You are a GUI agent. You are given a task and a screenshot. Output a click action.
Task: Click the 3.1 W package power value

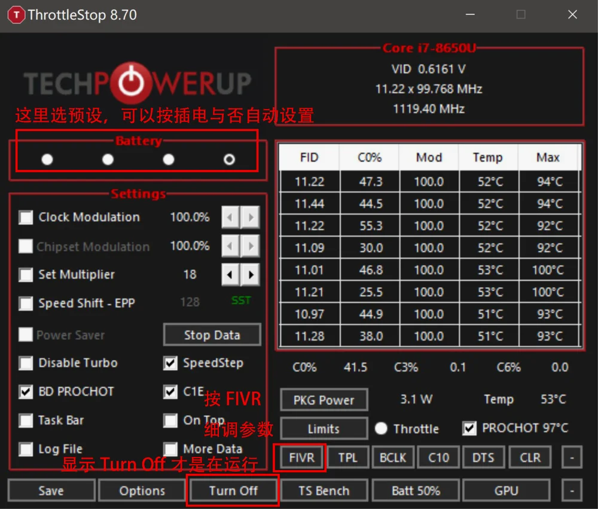tap(416, 400)
